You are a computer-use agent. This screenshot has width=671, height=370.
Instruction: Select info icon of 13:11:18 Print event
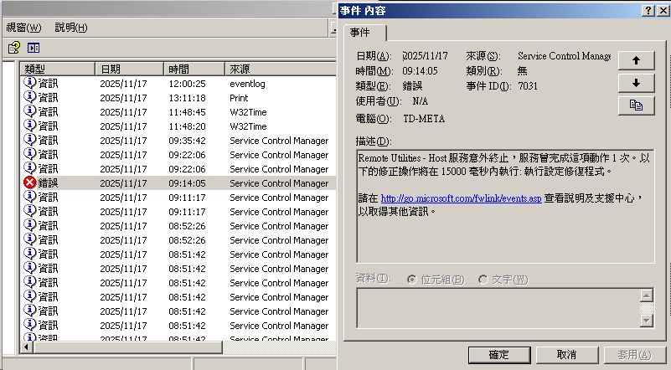pos(29,96)
